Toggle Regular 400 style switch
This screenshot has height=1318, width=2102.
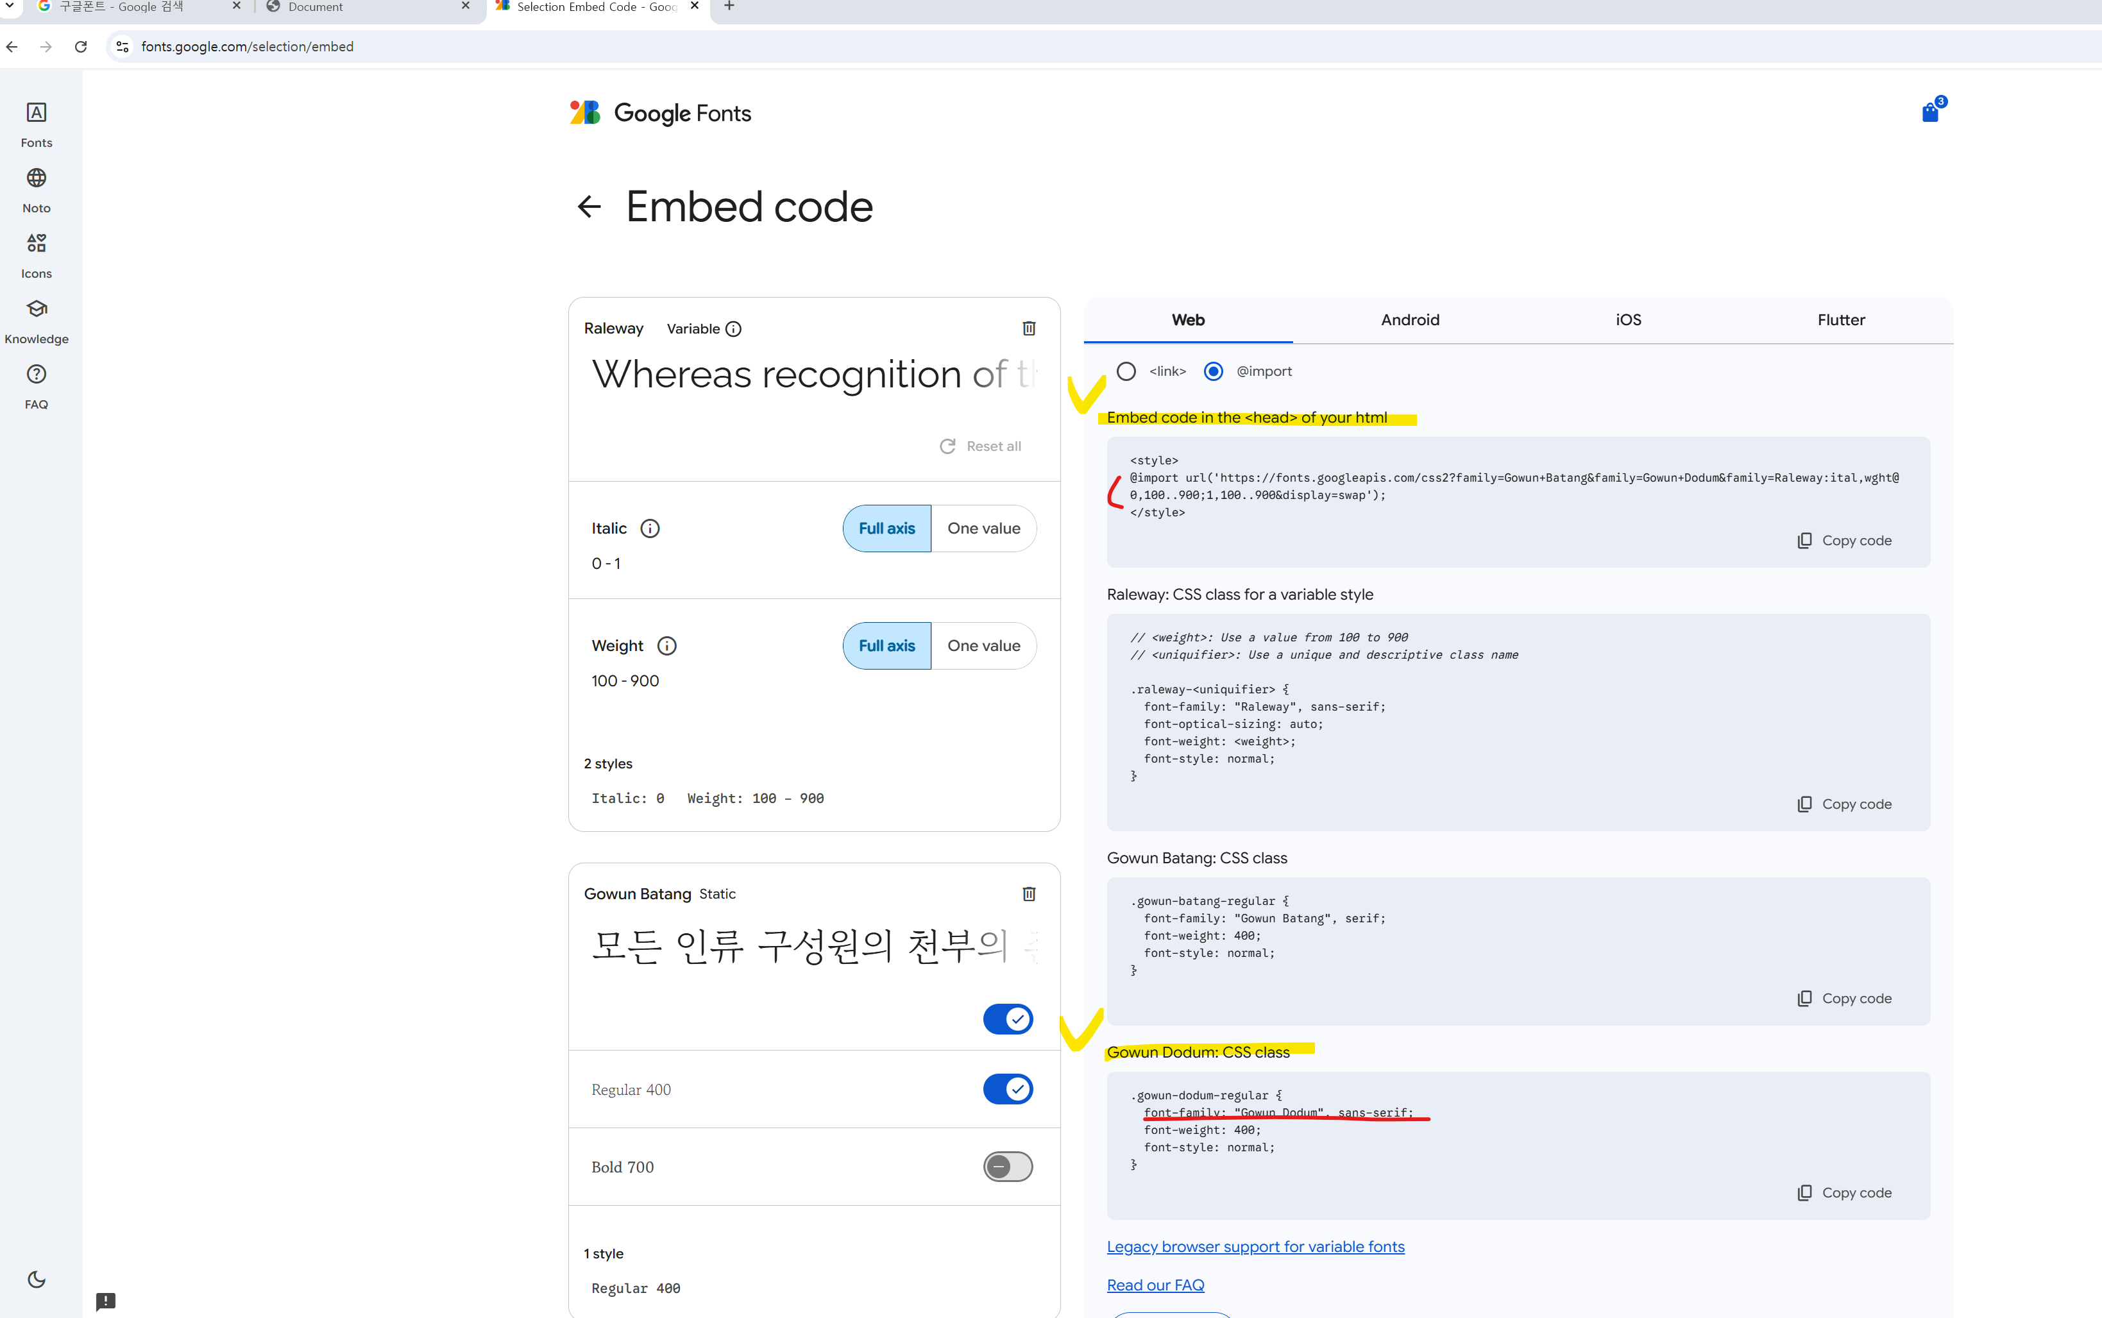click(x=1008, y=1089)
